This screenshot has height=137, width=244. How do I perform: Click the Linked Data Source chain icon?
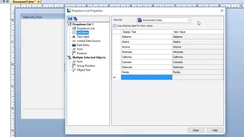click(74, 41)
